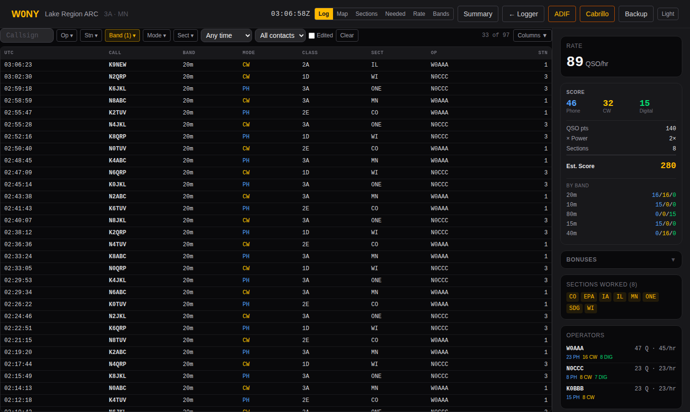Focus the Callsign search field
The width and height of the screenshot is (690, 412).
coord(27,35)
